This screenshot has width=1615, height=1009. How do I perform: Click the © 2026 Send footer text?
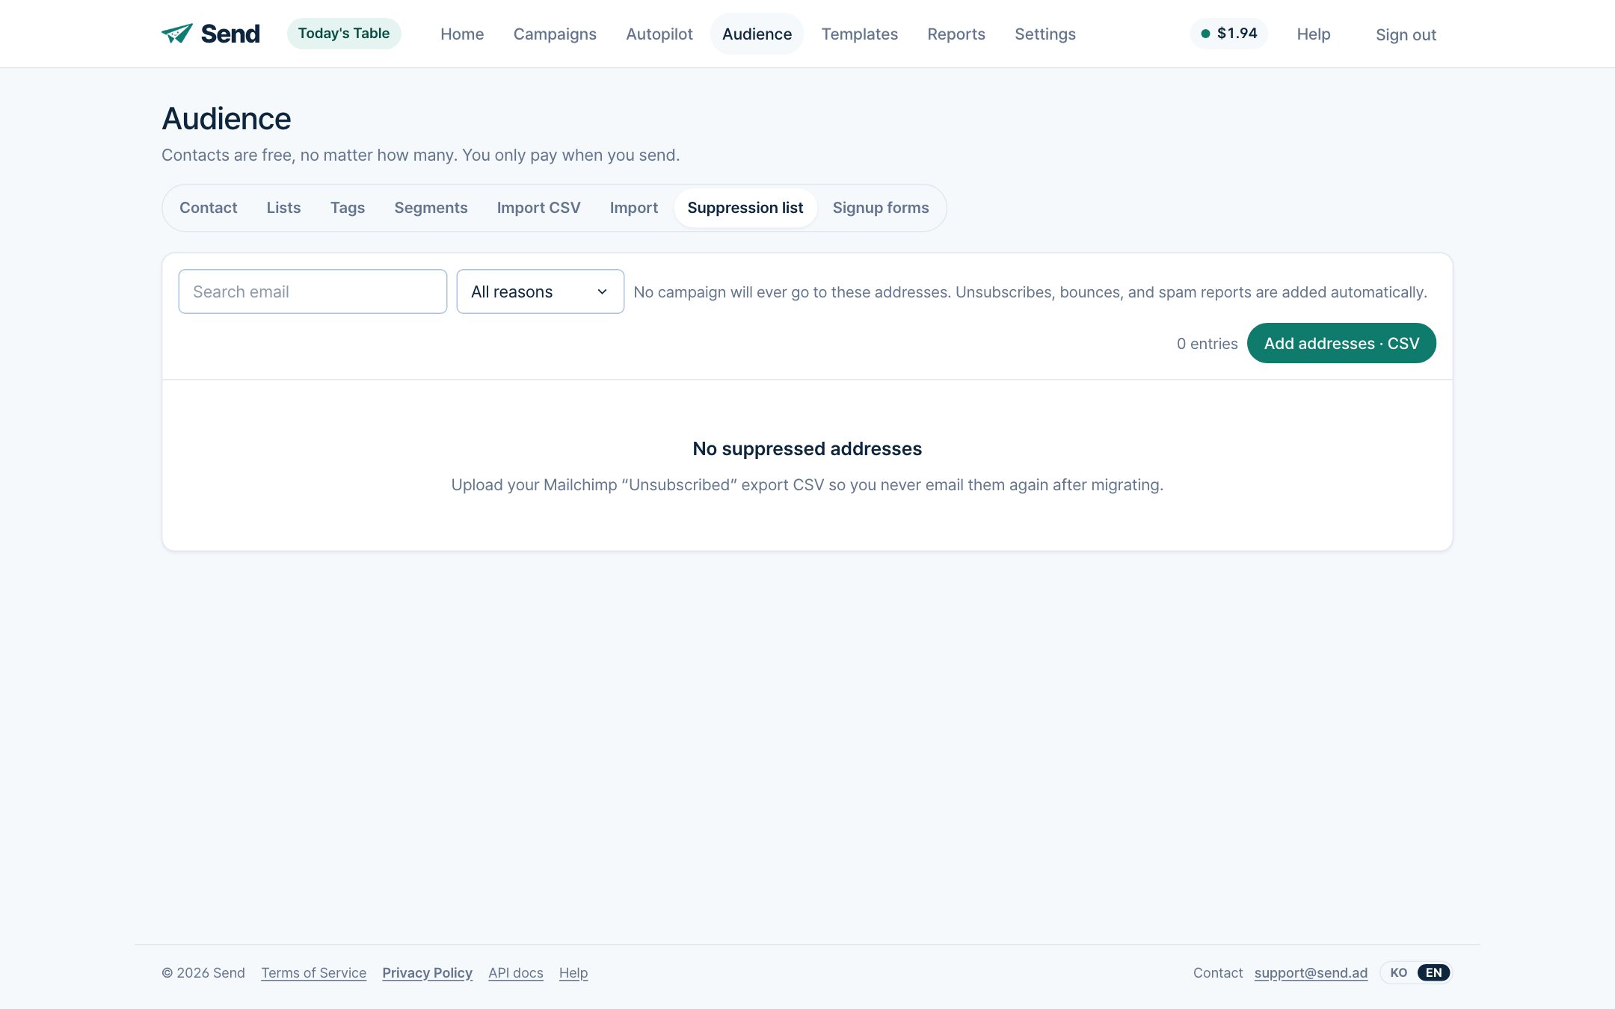pos(203,972)
